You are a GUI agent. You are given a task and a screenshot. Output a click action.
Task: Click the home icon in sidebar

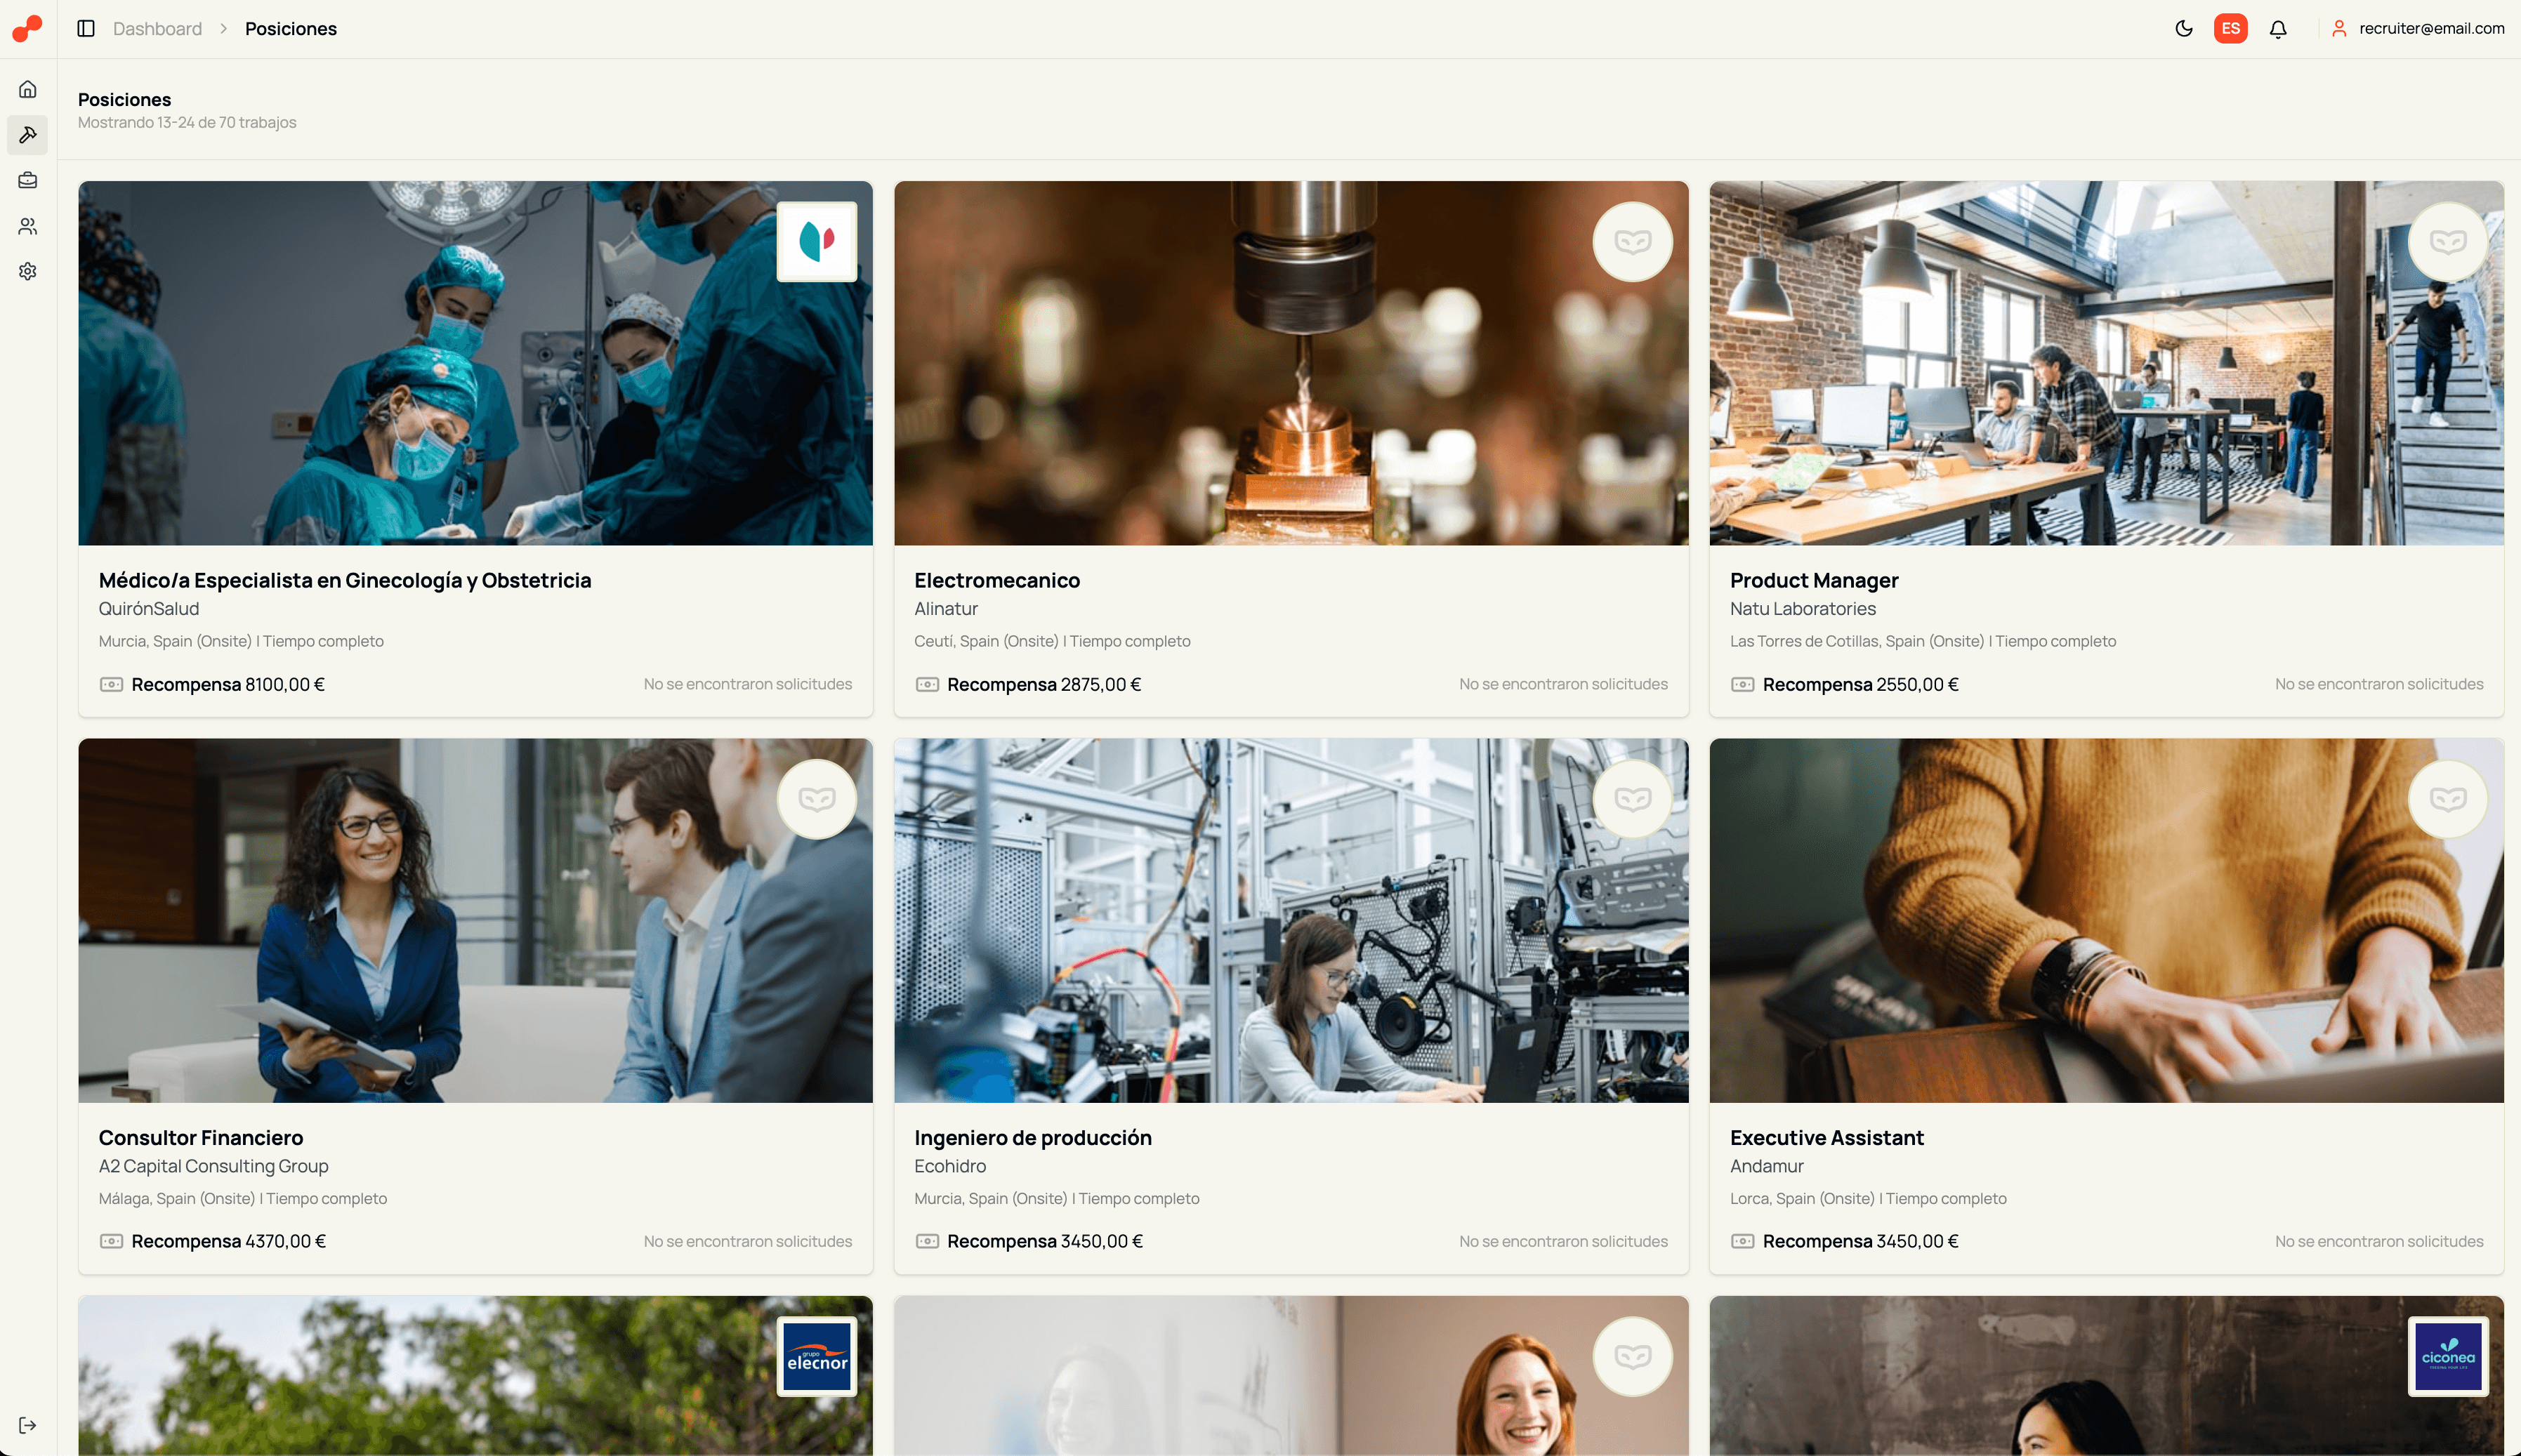point(28,89)
